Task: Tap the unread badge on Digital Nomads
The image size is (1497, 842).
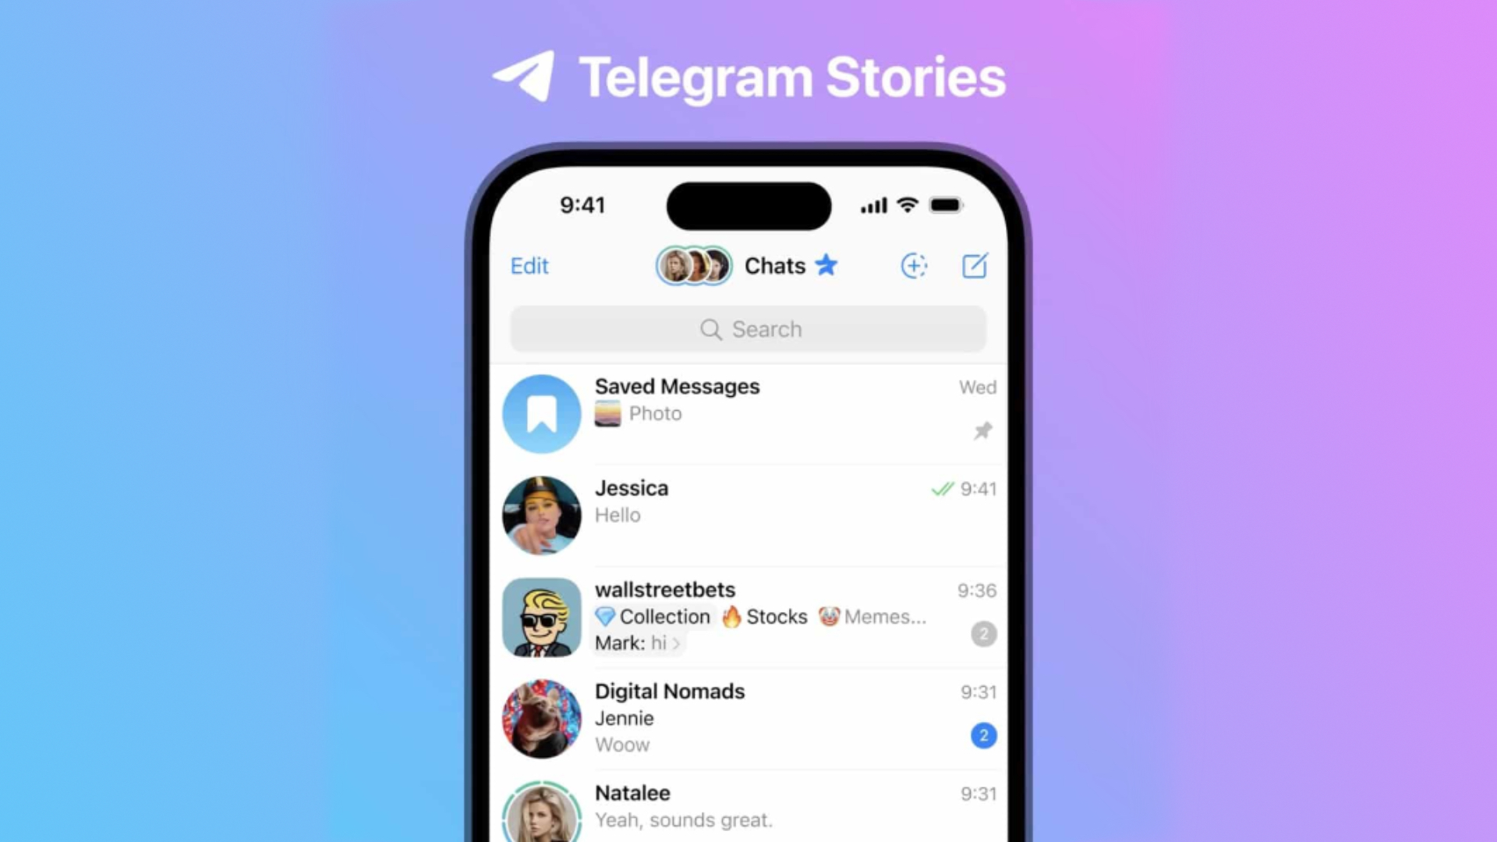Action: [x=982, y=734]
